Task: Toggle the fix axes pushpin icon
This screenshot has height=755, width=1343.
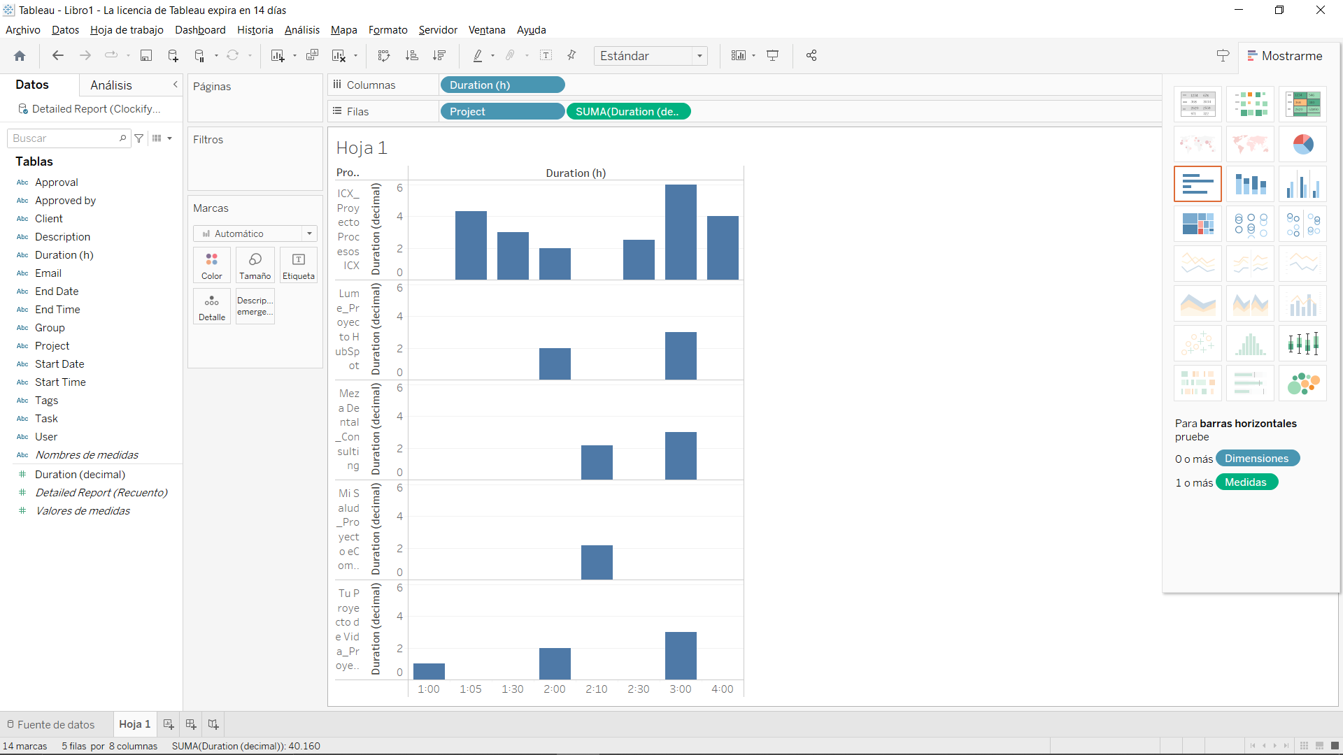Action: pyautogui.click(x=572, y=55)
